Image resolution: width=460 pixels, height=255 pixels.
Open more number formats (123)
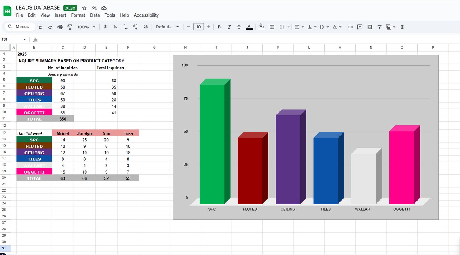pyautogui.click(x=145, y=27)
